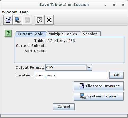
Task: Close window using the toolbar X icon
Action: coord(49,20)
